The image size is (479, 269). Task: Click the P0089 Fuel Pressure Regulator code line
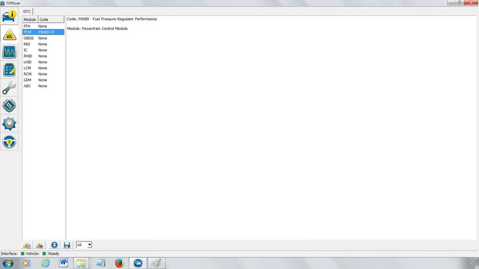112,19
